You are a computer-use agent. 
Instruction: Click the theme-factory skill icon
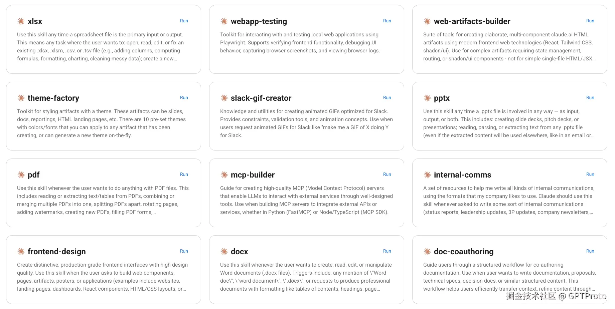21,98
